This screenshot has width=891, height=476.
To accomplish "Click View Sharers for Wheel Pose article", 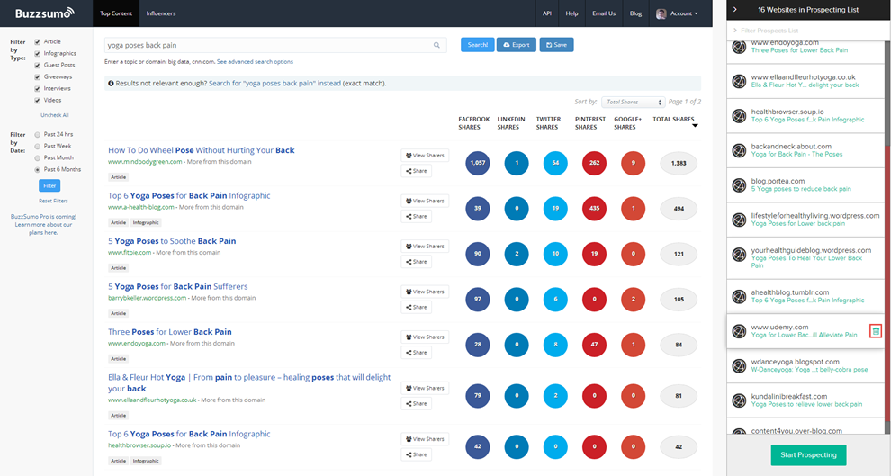I will click(x=425, y=156).
